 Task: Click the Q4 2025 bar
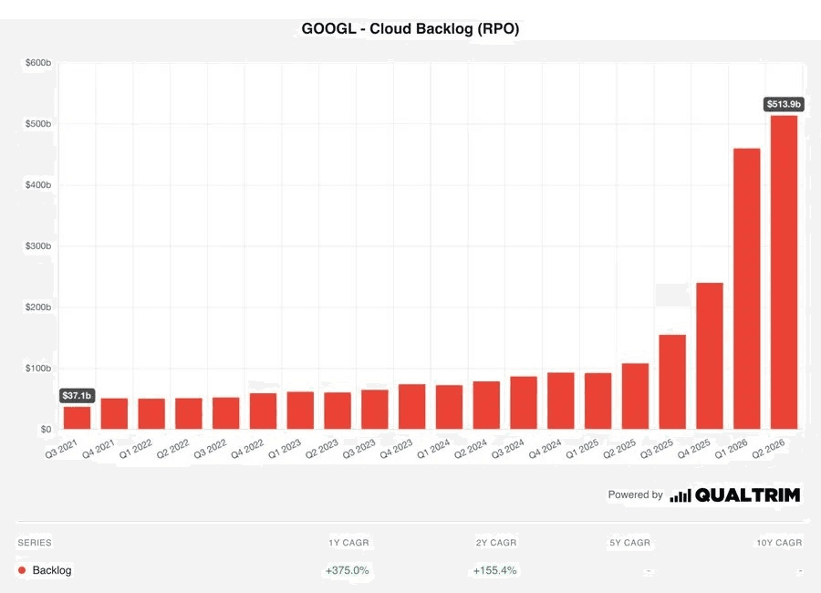coord(710,356)
